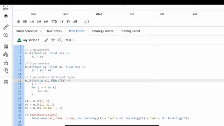Click the My script 1 title

(31, 40)
